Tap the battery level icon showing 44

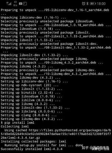tap(93, 4)
